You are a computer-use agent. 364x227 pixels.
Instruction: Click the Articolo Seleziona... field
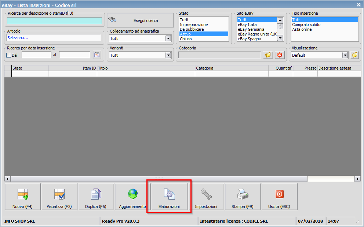[54, 38]
